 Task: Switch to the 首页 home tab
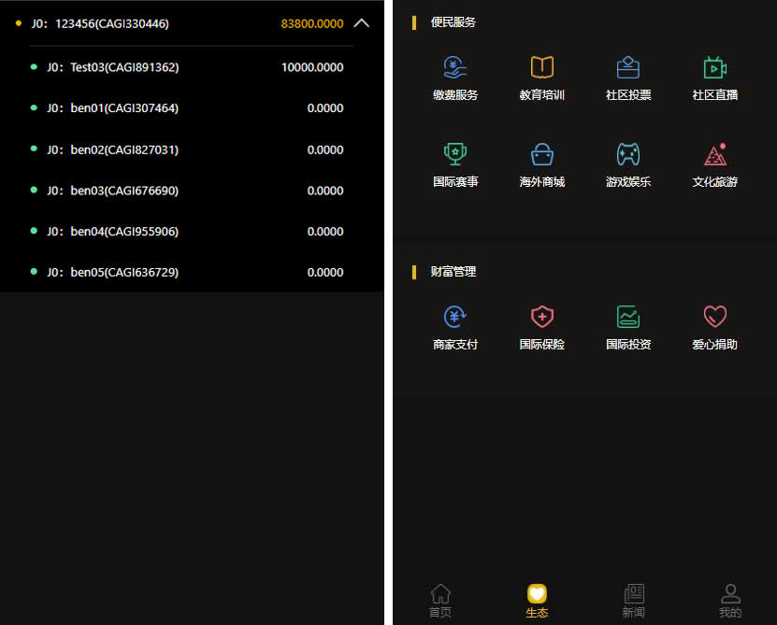coord(440,601)
